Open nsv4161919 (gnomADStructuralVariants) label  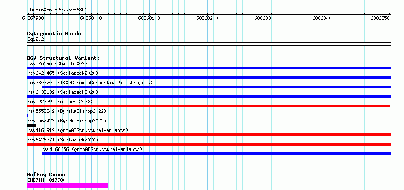(x=78, y=130)
